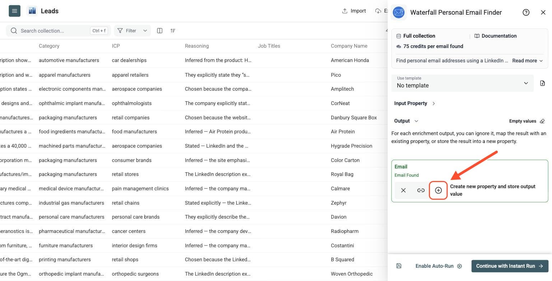This screenshot has height=281, width=552.
Task: Click the consumer brands ICP cell
Action: 132,160
